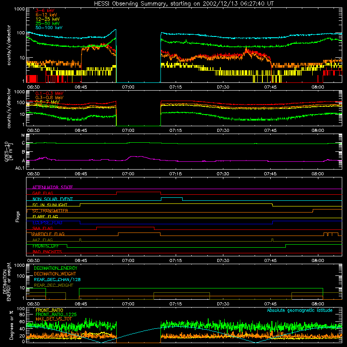Click the BAD_PACKETS flag label
This screenshot has height=347, width=347.
pos(47,252)
